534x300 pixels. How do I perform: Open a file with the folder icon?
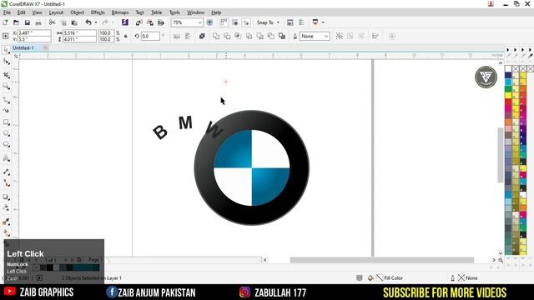click(x=16, y=22)
